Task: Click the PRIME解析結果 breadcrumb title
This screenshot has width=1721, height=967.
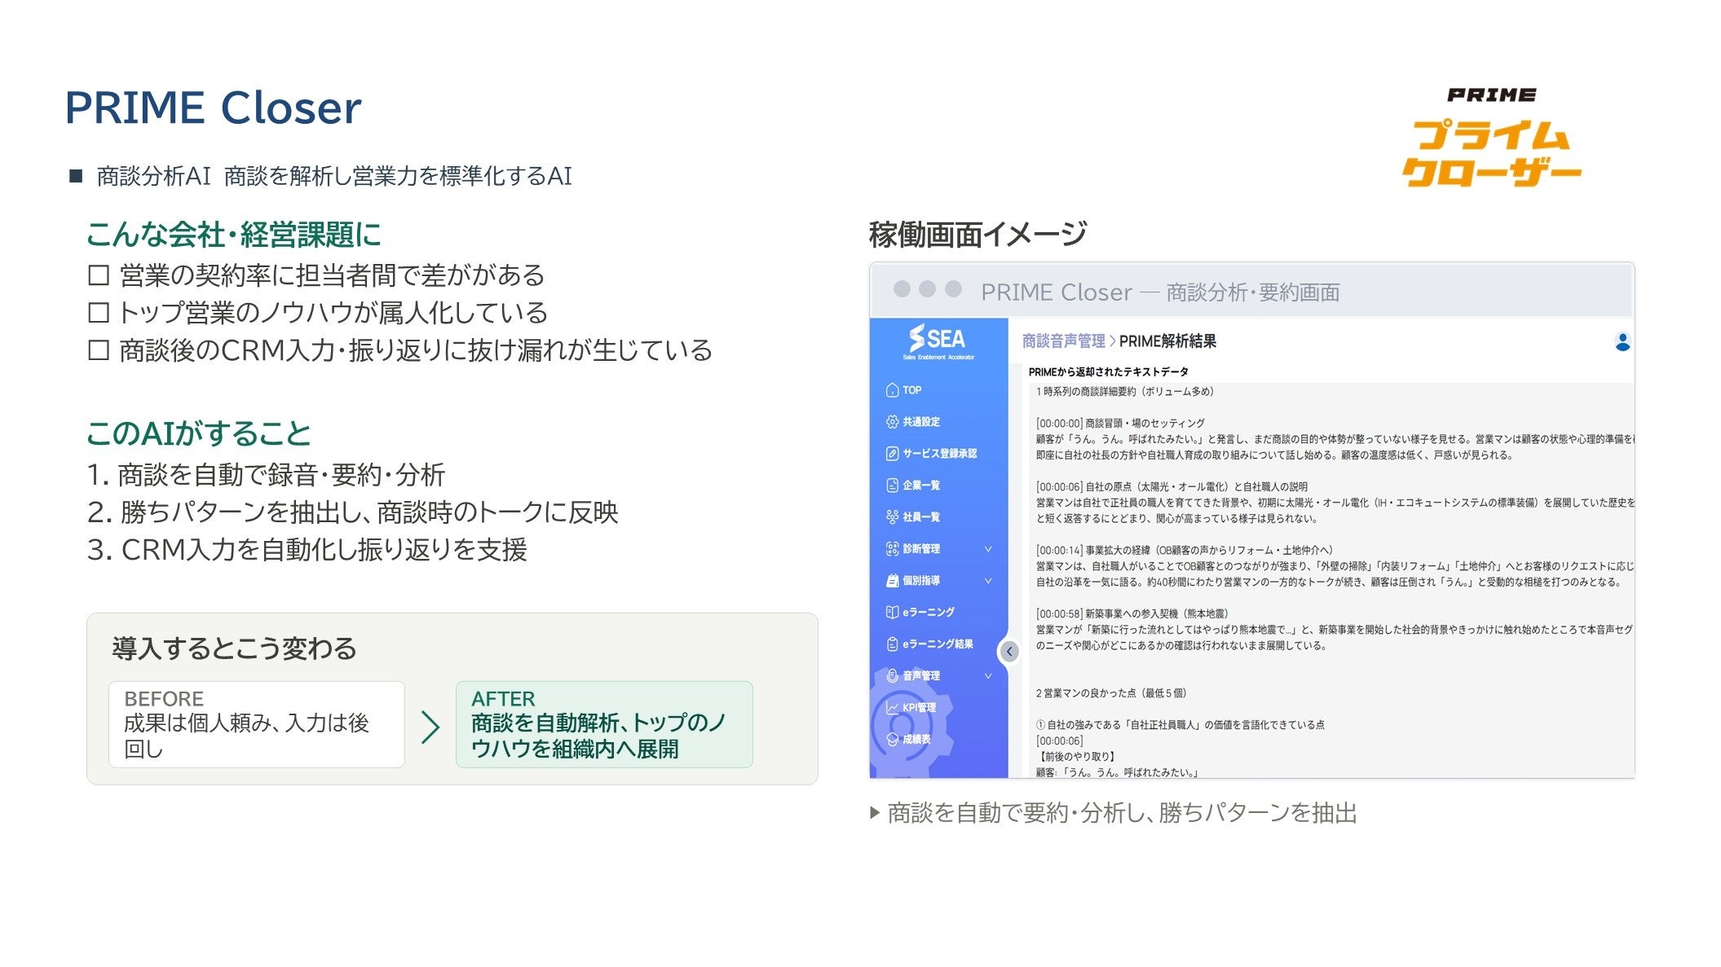Action: (x=1167, y=341)
